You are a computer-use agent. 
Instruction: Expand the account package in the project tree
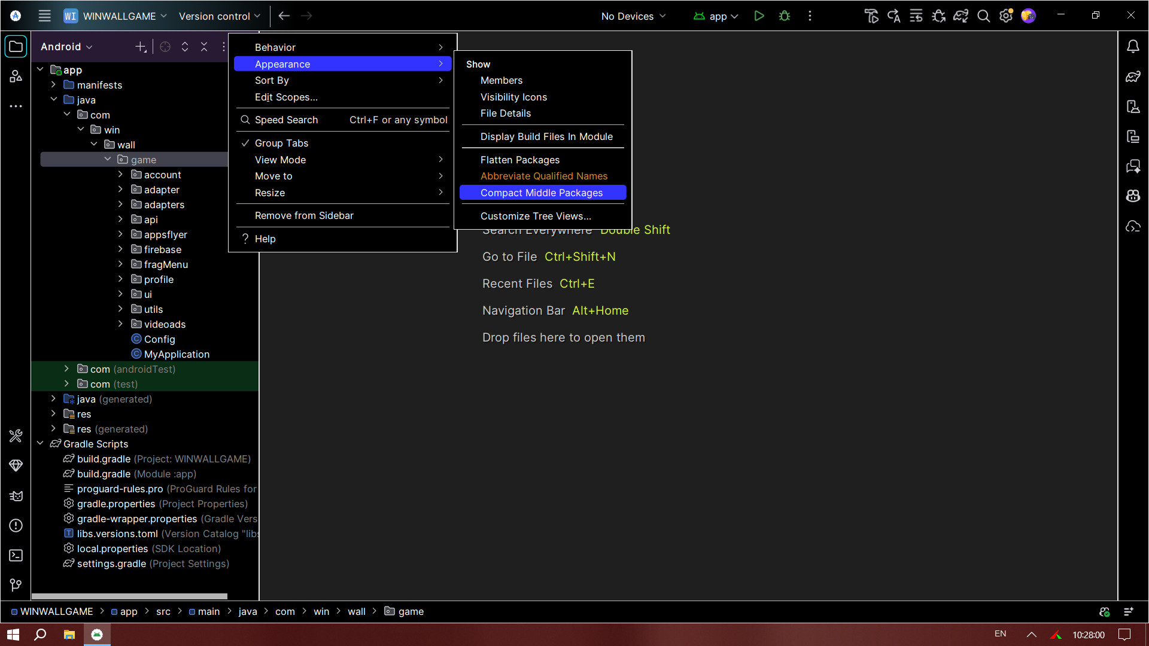click(x=121, y=174)
